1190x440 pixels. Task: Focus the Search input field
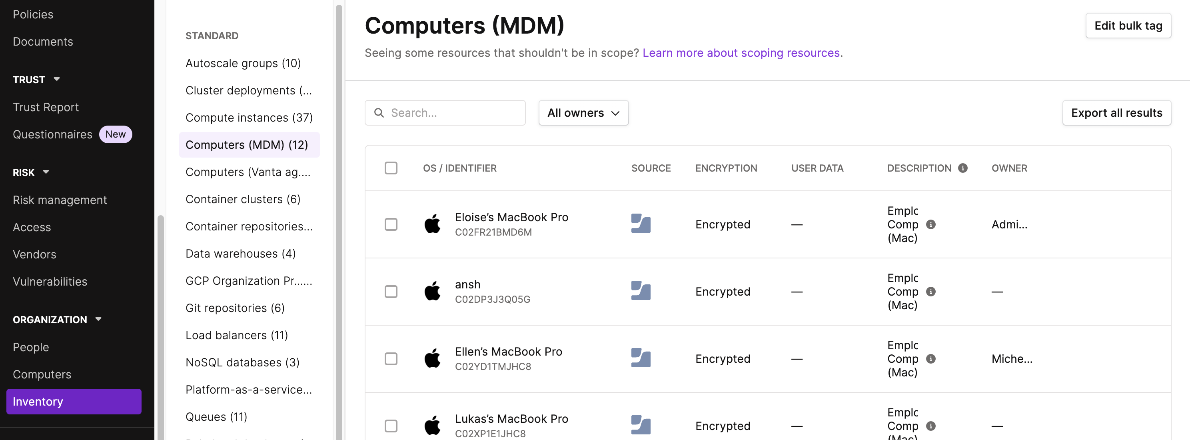445,113
